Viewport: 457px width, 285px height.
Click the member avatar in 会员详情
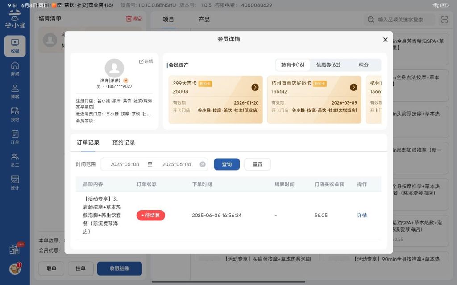114,68
